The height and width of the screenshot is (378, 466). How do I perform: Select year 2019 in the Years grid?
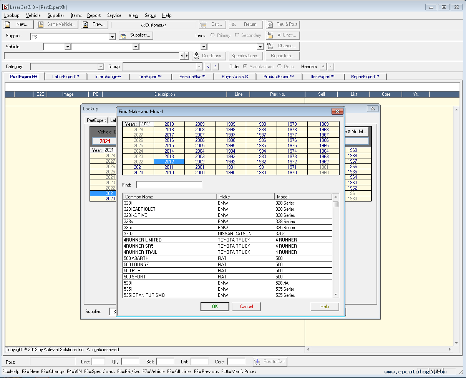[169, 124]
